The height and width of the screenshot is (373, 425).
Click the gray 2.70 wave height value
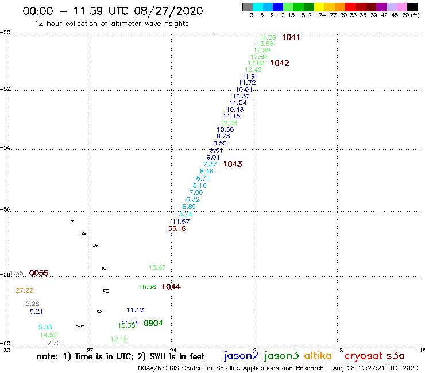54,343
